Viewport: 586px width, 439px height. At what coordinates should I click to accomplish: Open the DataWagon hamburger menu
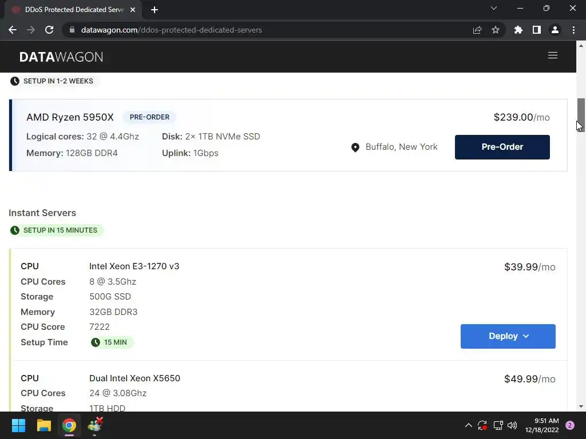point(552,55)
